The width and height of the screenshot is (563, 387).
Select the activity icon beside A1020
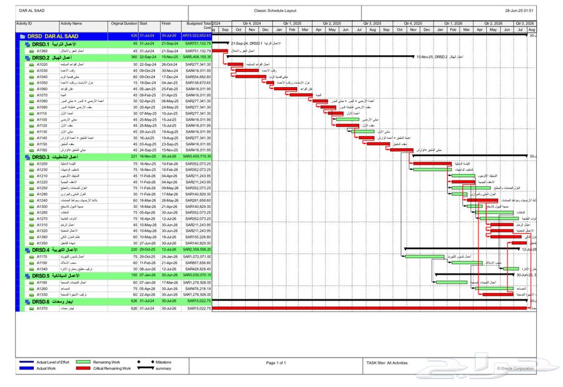point(31,64)
